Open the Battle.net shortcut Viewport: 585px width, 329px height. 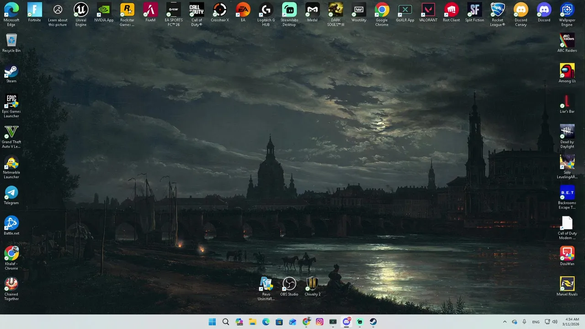click(11, 226)
